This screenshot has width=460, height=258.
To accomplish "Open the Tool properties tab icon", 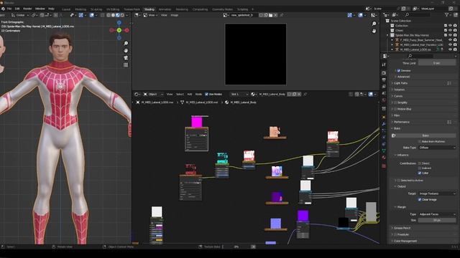I will coord(384,64).
